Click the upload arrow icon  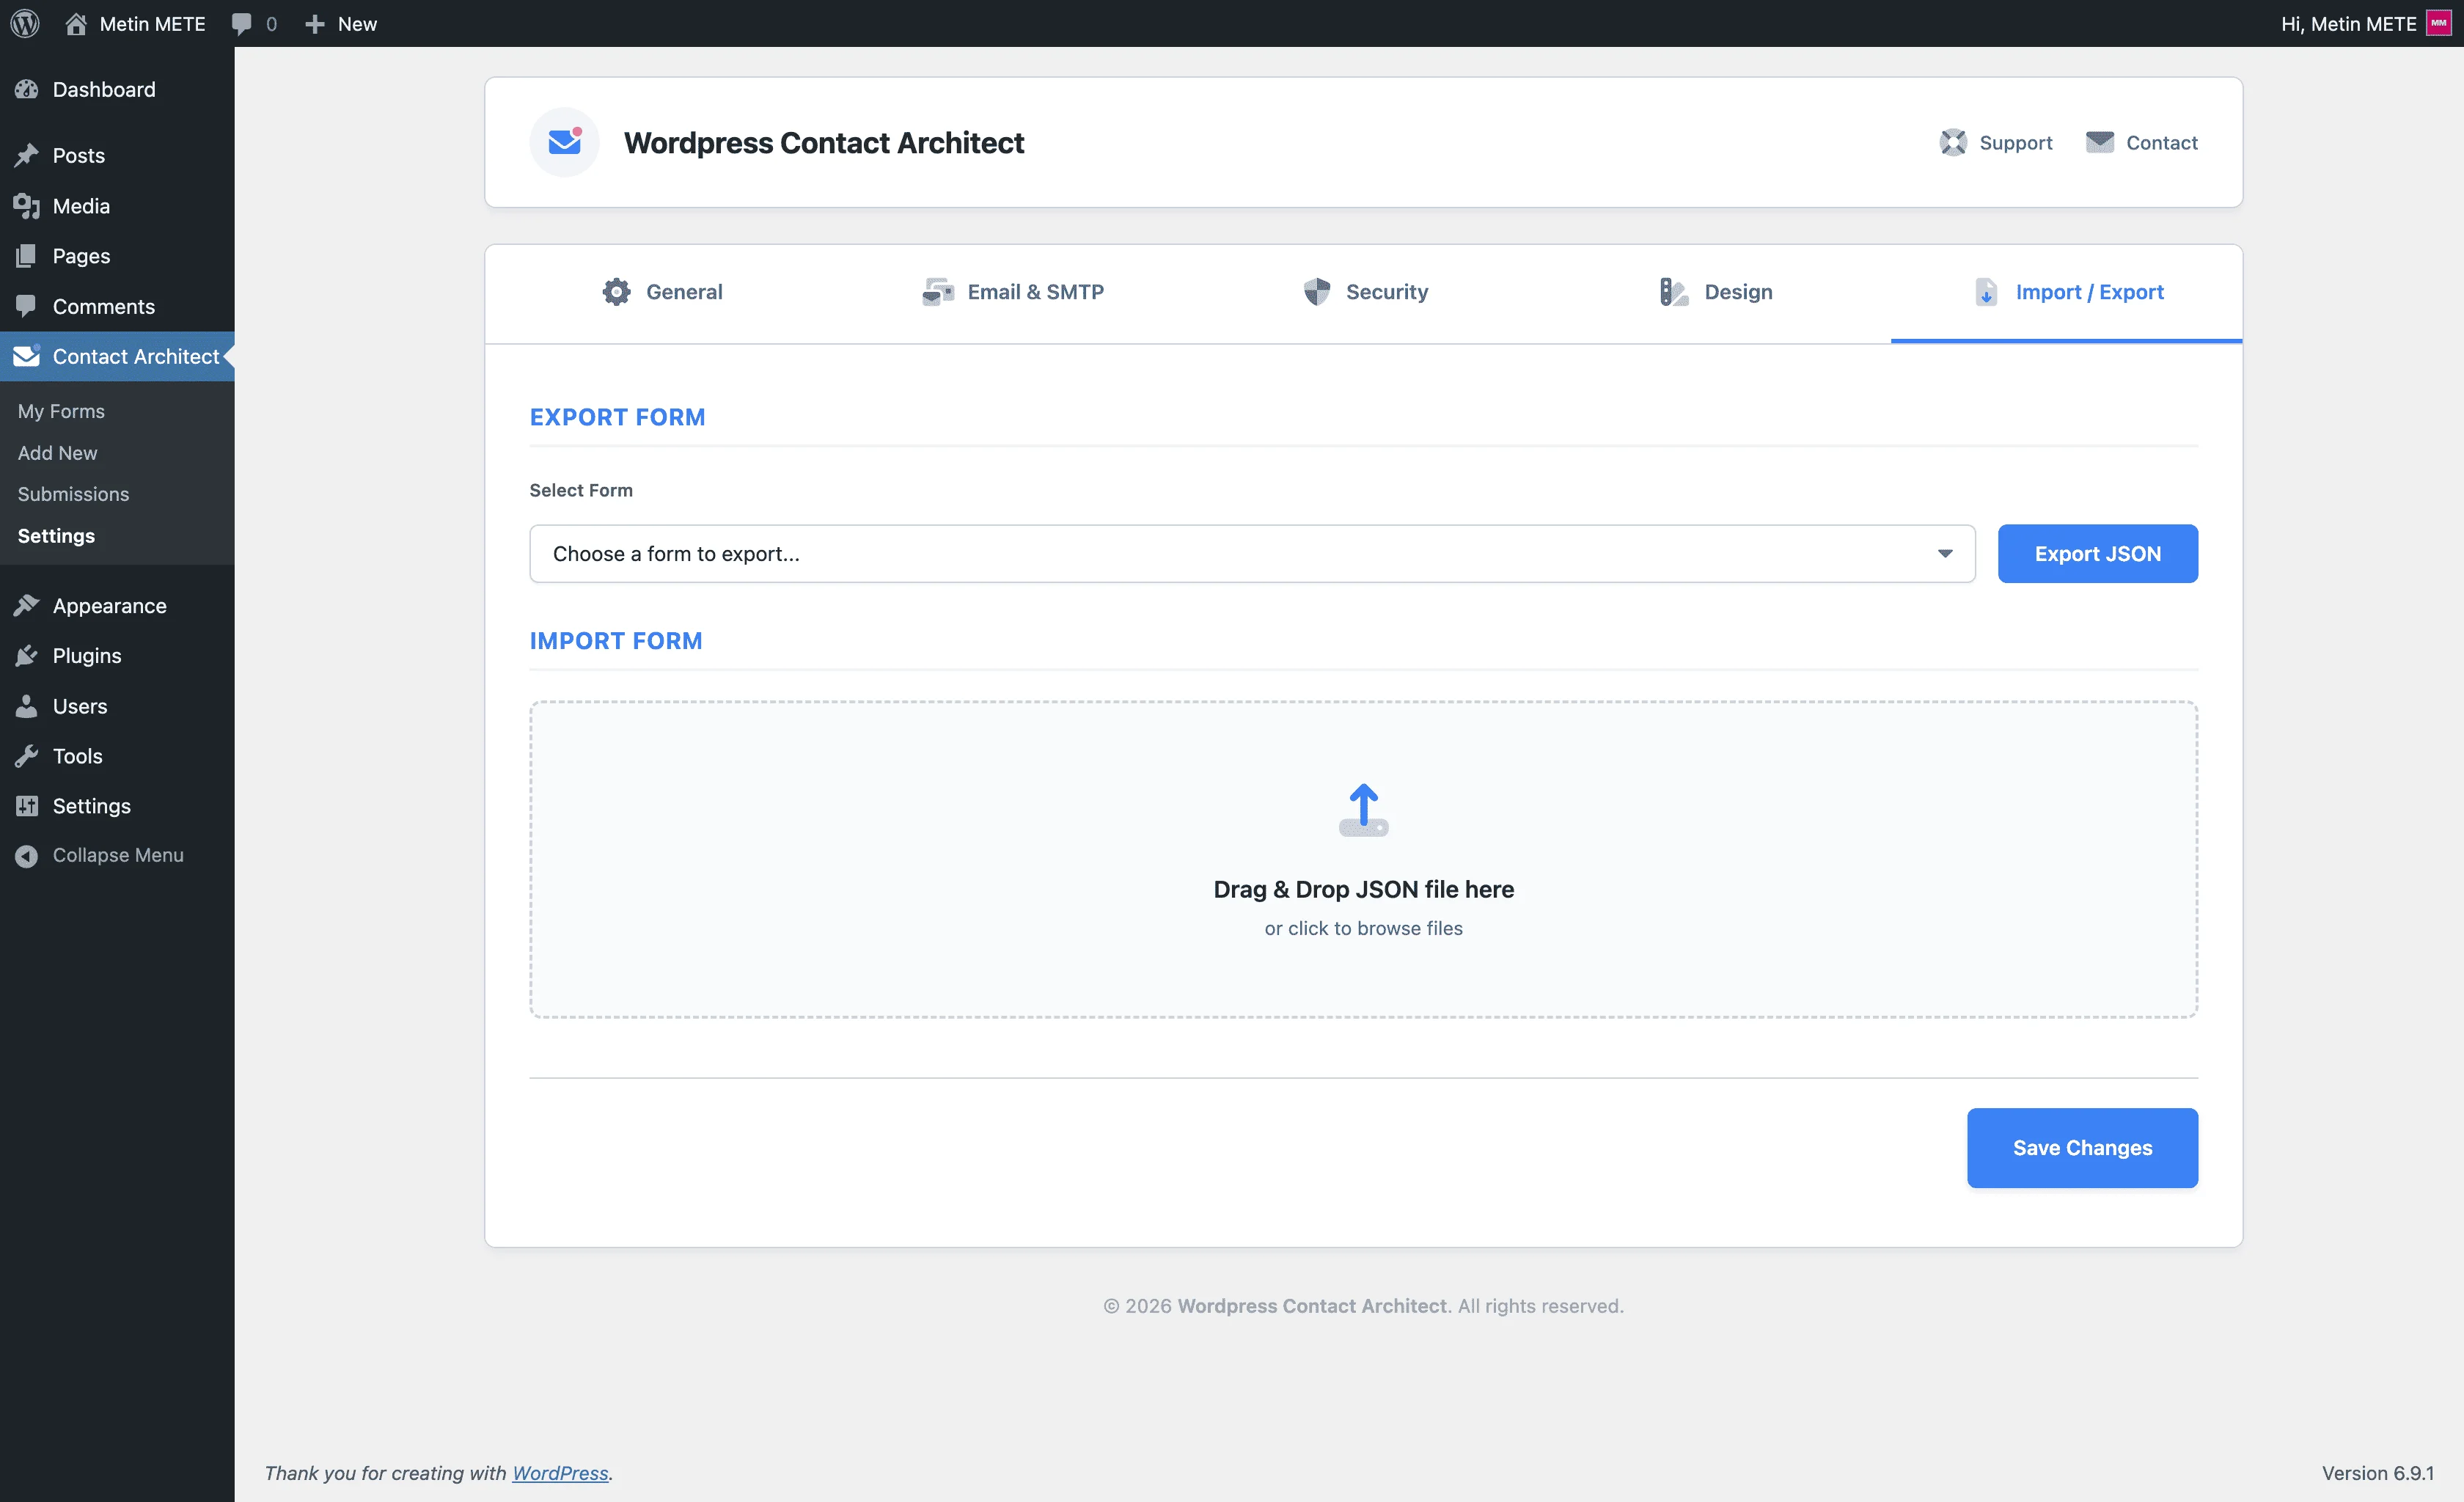tap(1363, 809)
